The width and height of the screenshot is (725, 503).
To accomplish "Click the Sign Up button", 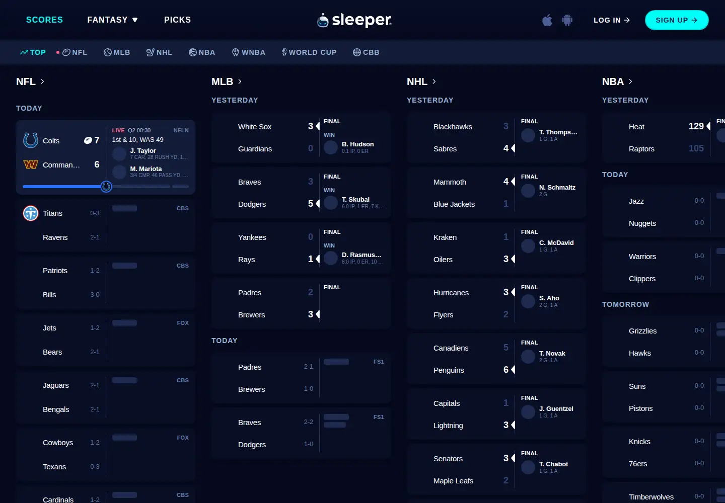I will tap(677, 20).
